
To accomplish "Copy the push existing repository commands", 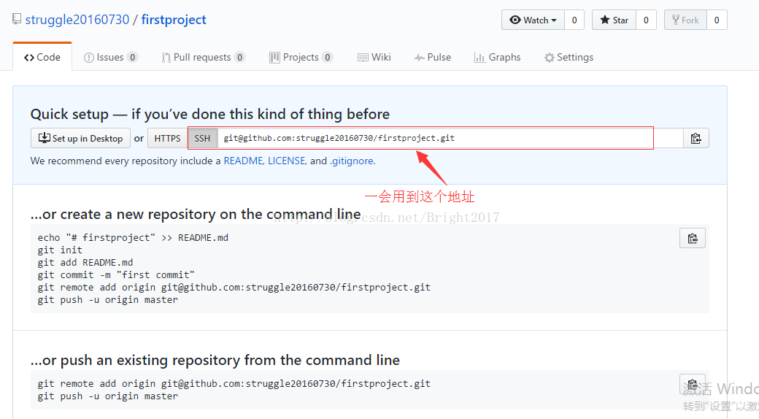I will tap(693, 385).
